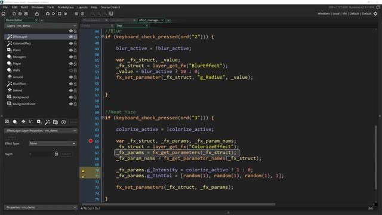The image size is (382, 215).
Task: Lock the Background layer
Action: 75,97
